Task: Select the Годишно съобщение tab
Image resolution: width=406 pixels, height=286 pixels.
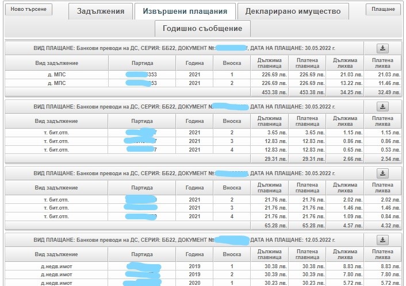Action: click(202, 28)
